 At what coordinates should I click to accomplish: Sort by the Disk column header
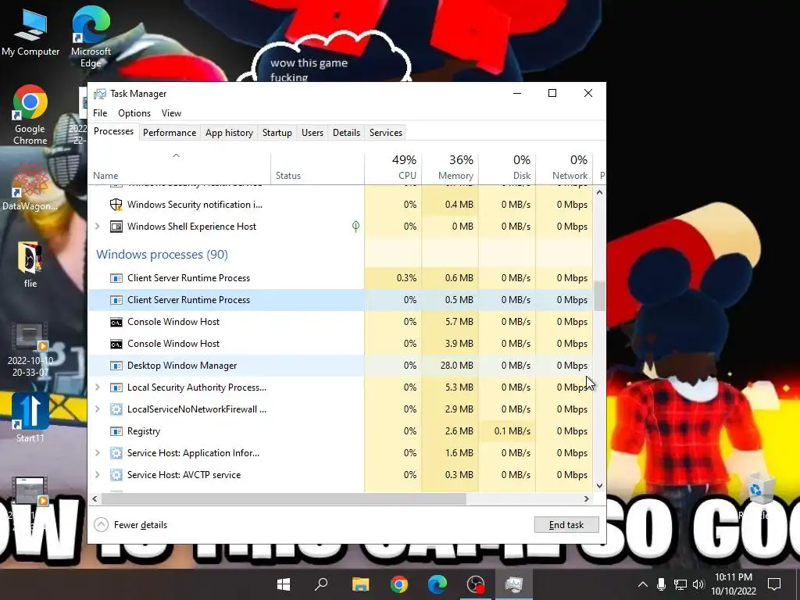point(507,168)
